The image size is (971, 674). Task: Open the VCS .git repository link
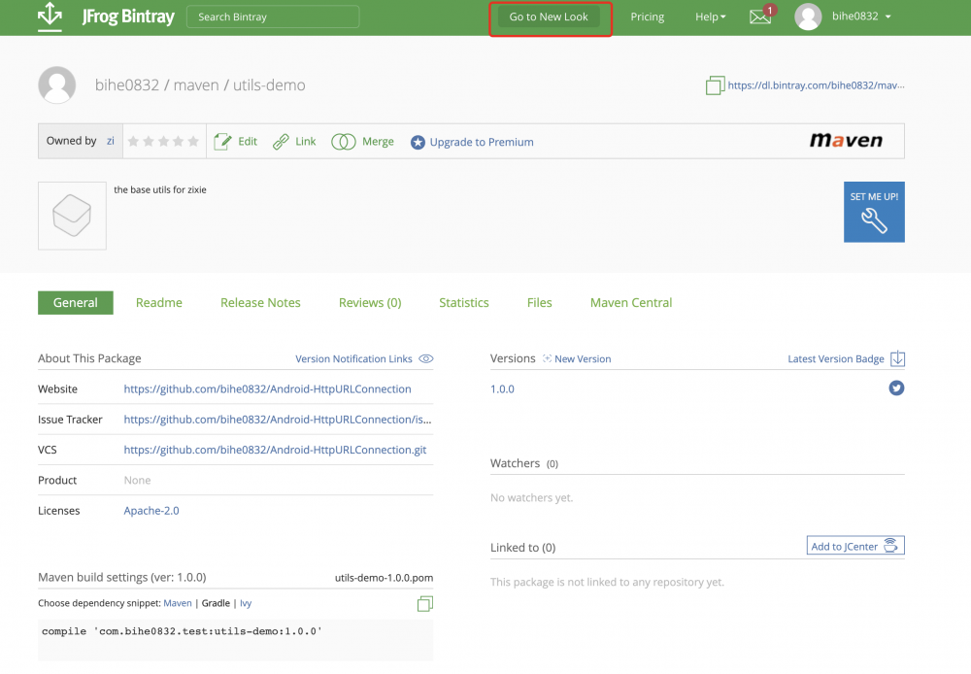(275, 450)
